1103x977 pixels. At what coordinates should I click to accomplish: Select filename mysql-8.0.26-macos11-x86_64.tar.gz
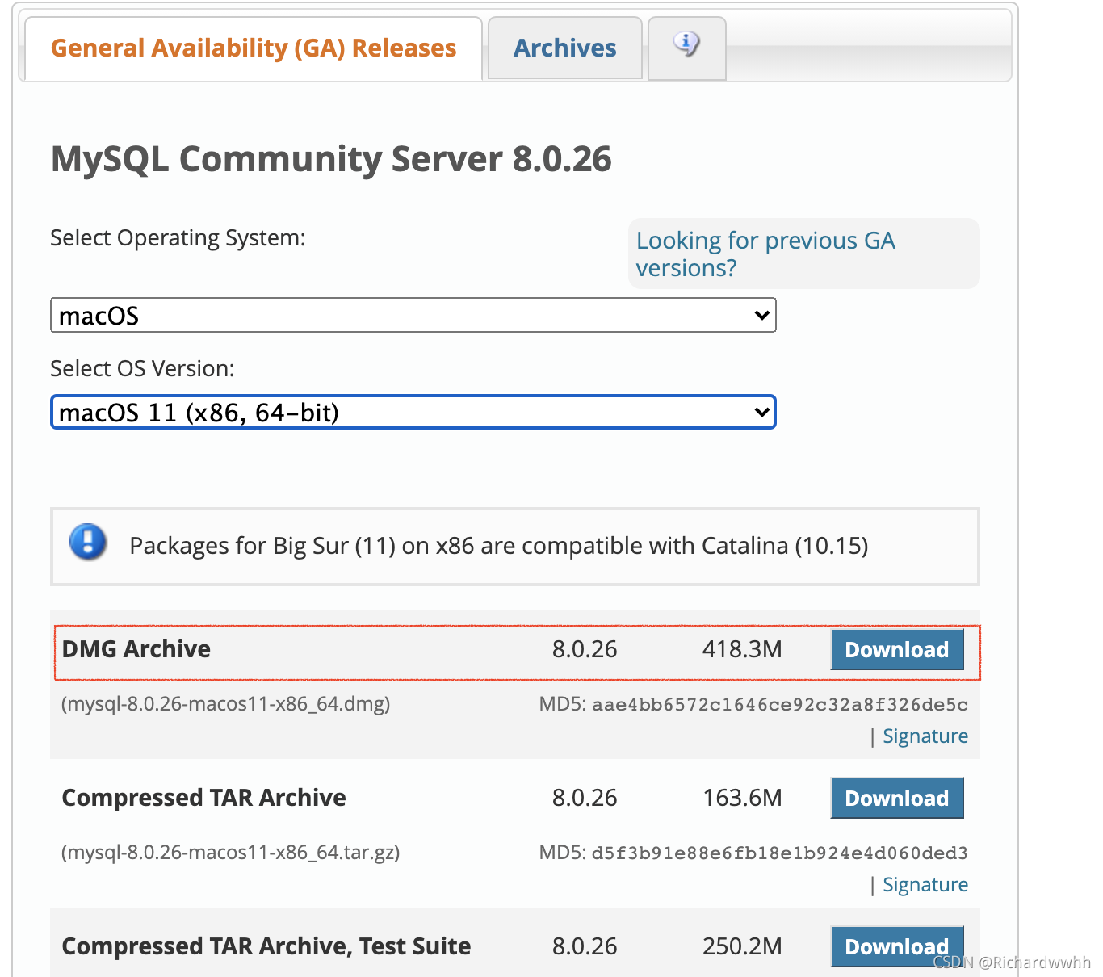231,853
